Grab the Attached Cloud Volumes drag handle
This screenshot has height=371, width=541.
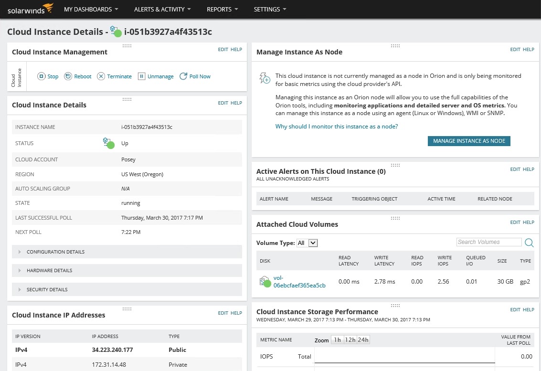click(395, 218)
